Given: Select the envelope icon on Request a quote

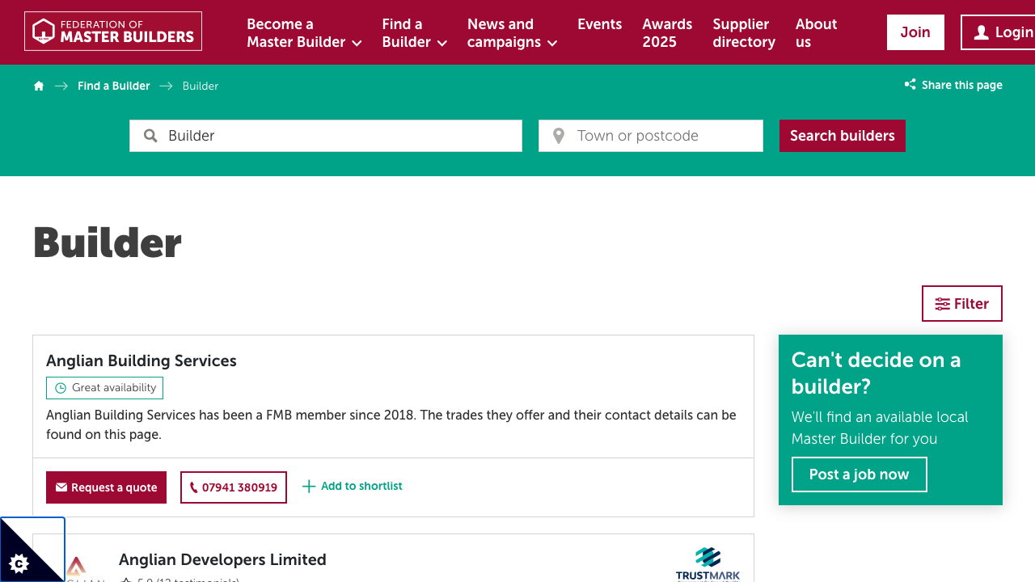Looking at the screenshot, I should tap(60, 487).
